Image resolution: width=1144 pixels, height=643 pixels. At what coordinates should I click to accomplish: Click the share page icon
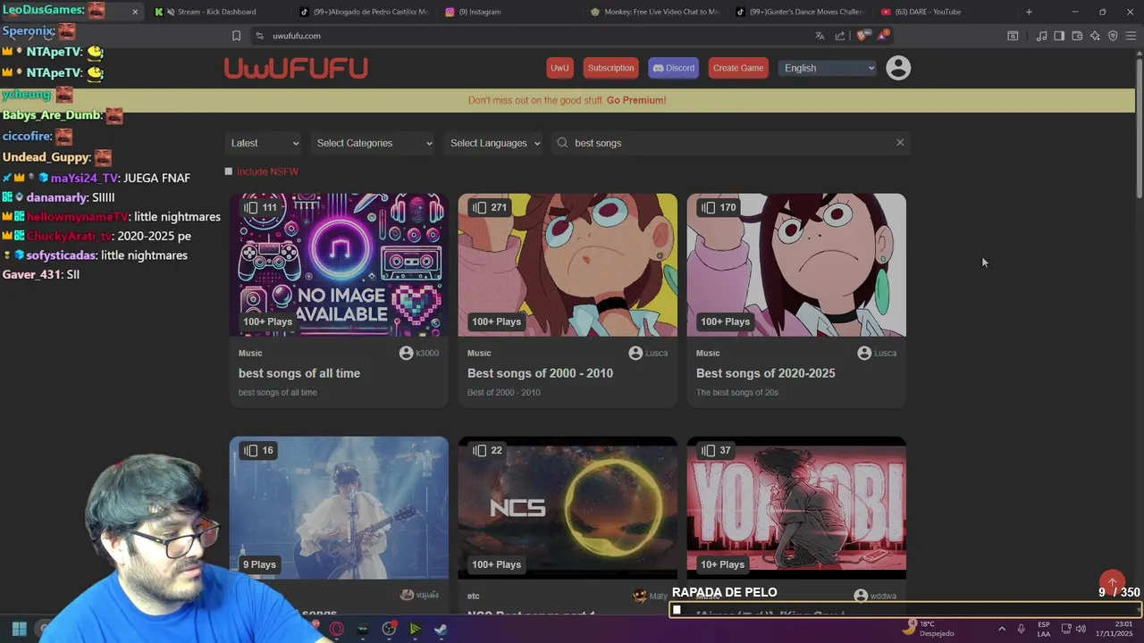(x=840, y=36)
